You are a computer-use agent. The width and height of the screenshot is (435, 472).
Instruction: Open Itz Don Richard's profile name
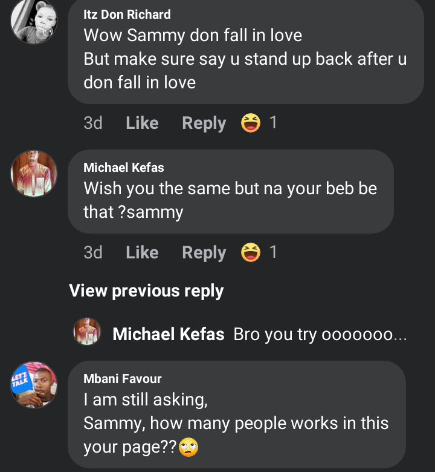127,15
